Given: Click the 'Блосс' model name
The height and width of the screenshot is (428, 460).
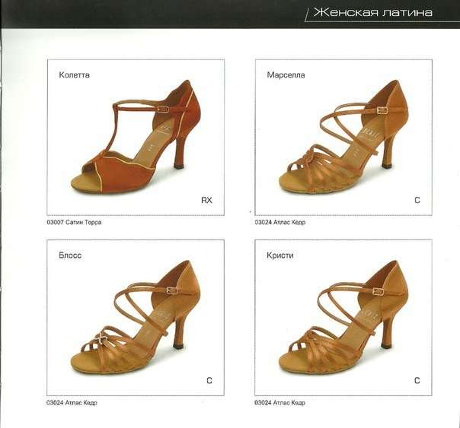Looking at the screenshot, I should (x=70, y=255).
